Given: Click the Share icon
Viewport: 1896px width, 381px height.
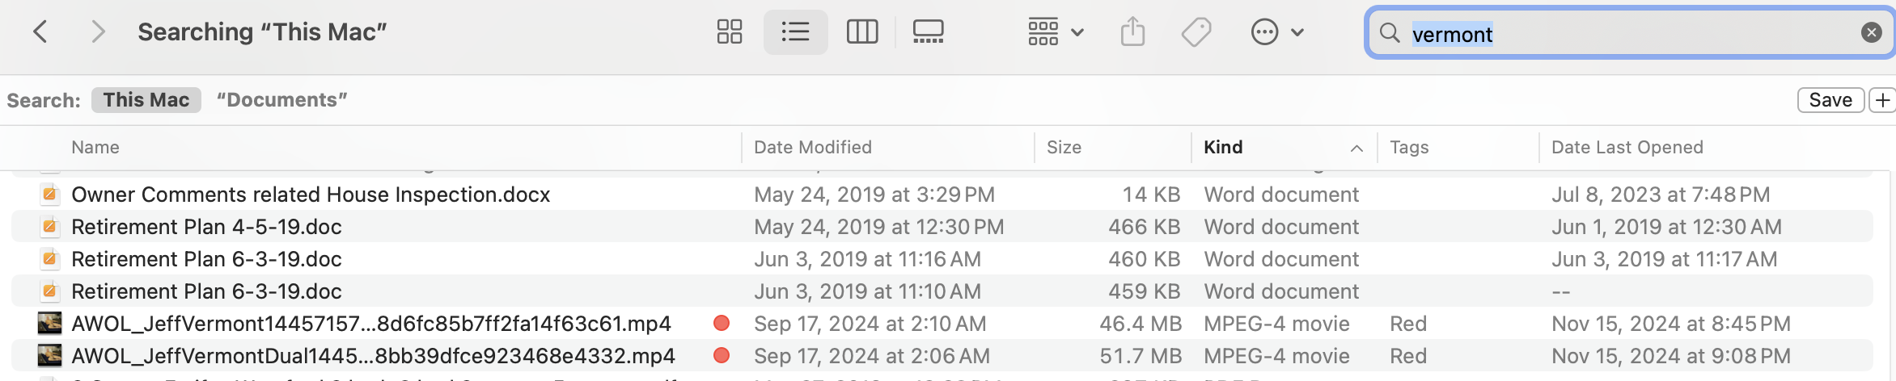Looking at the screenshot, I should pyautogui.click(x=1132, y=32).
